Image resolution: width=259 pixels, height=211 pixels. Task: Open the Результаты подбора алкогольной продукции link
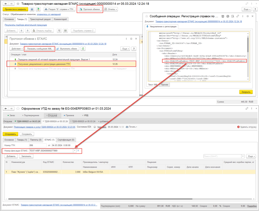26,25
